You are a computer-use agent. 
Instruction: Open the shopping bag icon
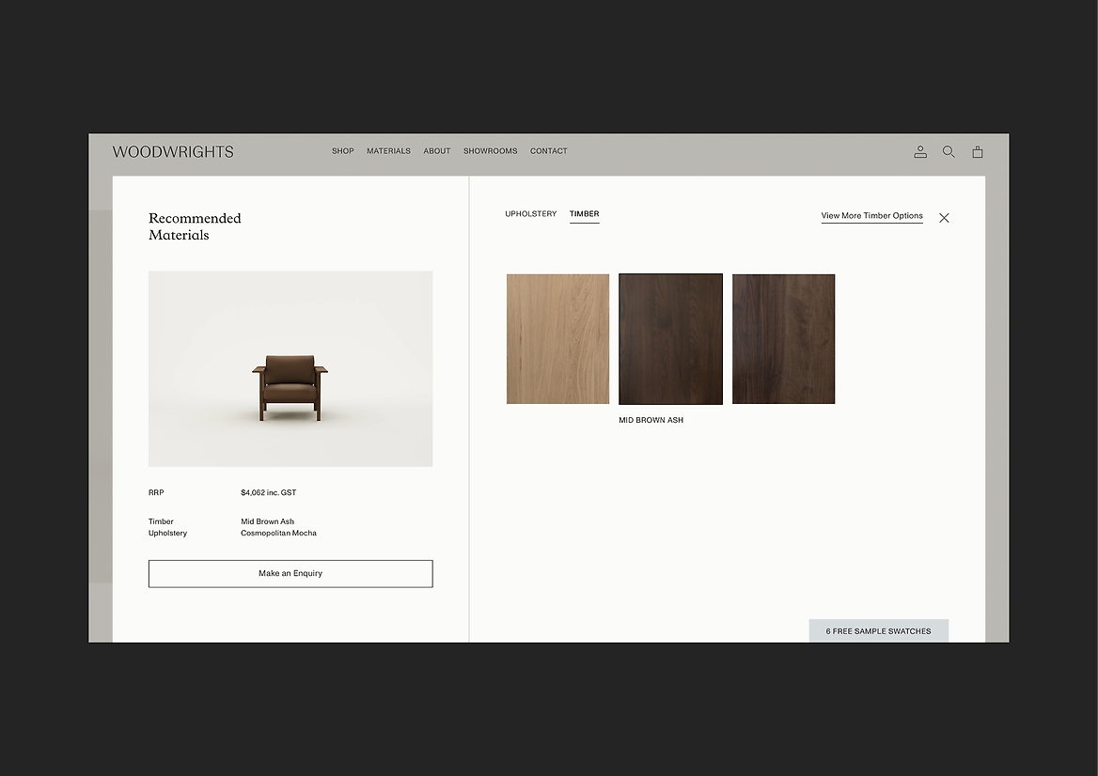(x=978, y=151)
